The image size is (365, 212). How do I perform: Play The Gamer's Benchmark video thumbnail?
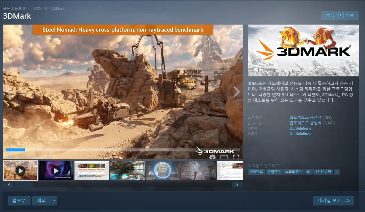[56, 171]
